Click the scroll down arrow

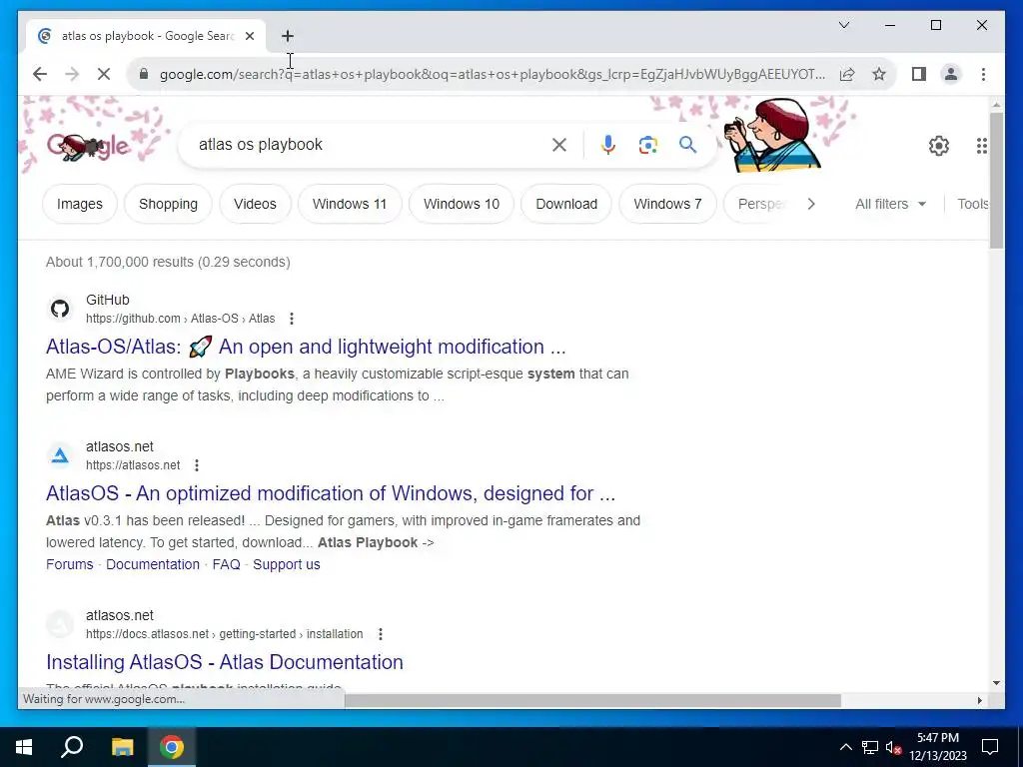point(996,683)
